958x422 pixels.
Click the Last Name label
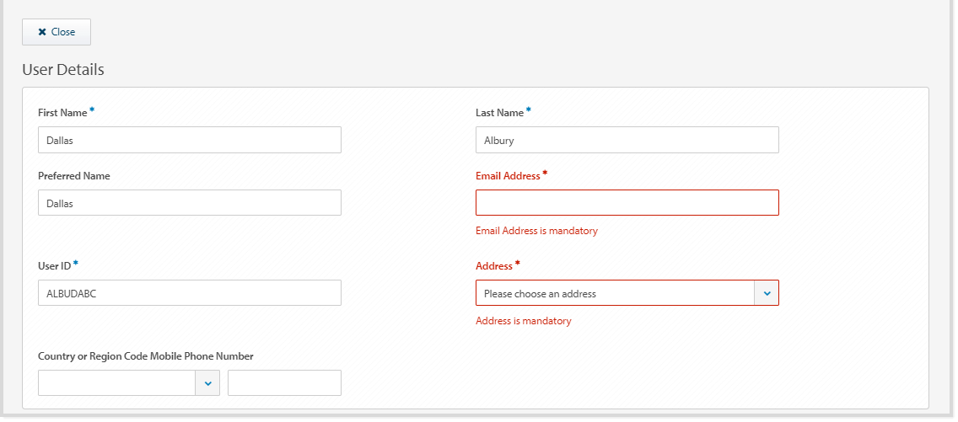click(x=499, y=112)
